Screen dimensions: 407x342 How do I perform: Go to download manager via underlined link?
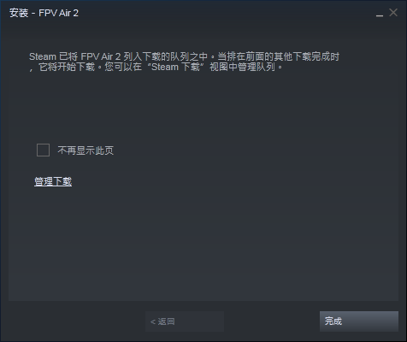point(53,181)
